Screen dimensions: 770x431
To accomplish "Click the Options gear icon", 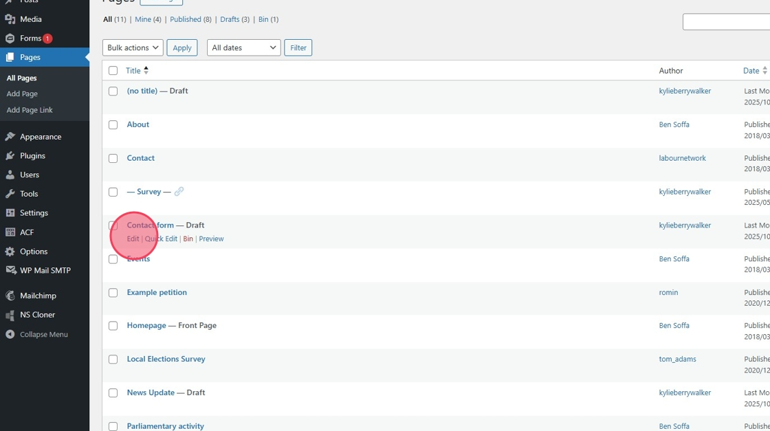I will coord(10,252).
